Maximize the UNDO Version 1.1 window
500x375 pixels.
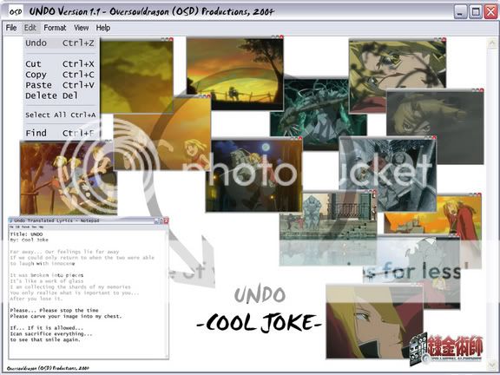point(476,12)
